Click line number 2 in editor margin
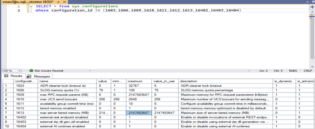 click(19, 10)
